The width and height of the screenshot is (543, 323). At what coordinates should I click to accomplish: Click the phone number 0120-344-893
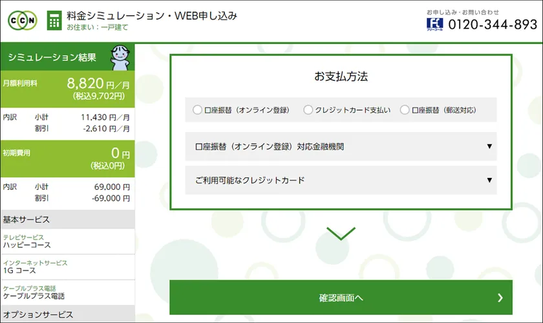coord(493,25)
